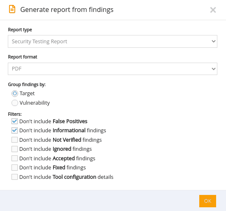The width and height of the screenshot is (226, 211).
Task: Uncheck Don't include Informational findings
Action: pyautogui.click(x=14, y=131)
